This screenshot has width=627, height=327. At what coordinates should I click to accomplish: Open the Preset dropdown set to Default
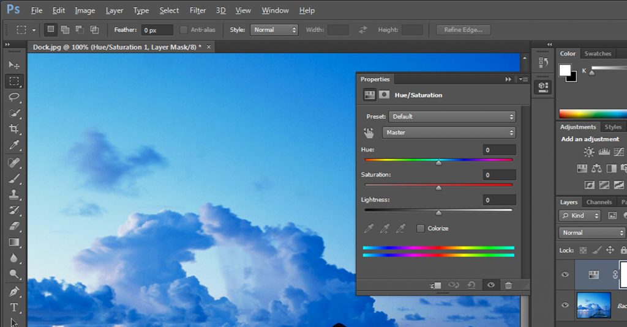[x=452, y=117]
